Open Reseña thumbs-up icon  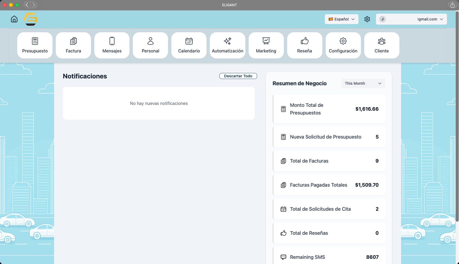tap(304, 41)
